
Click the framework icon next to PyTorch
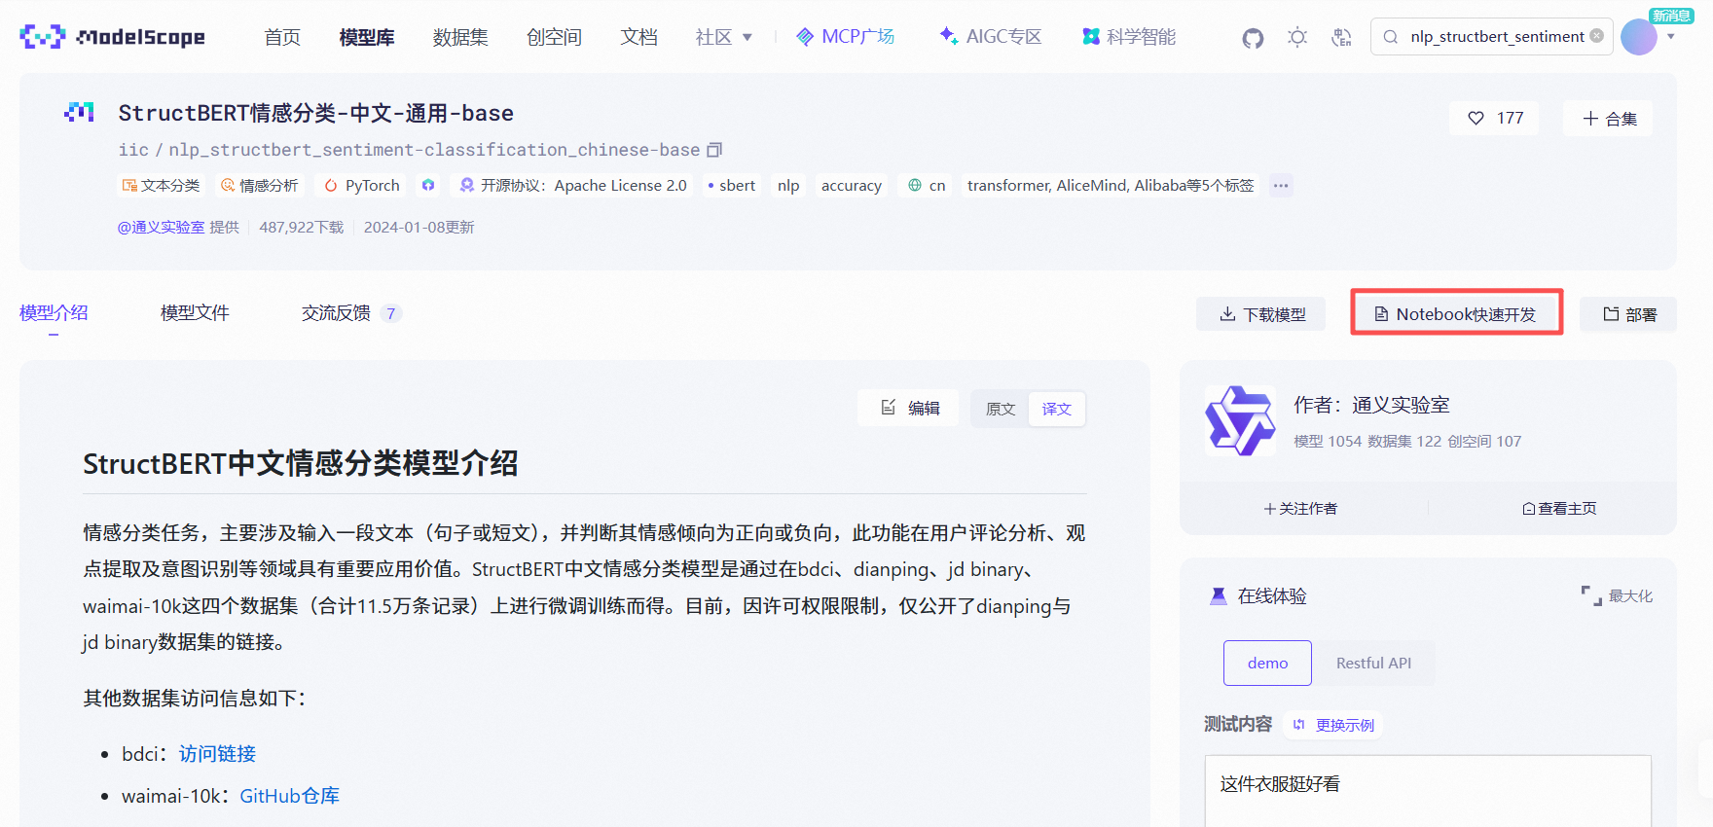pyautogui.click(x=428, y=185)
